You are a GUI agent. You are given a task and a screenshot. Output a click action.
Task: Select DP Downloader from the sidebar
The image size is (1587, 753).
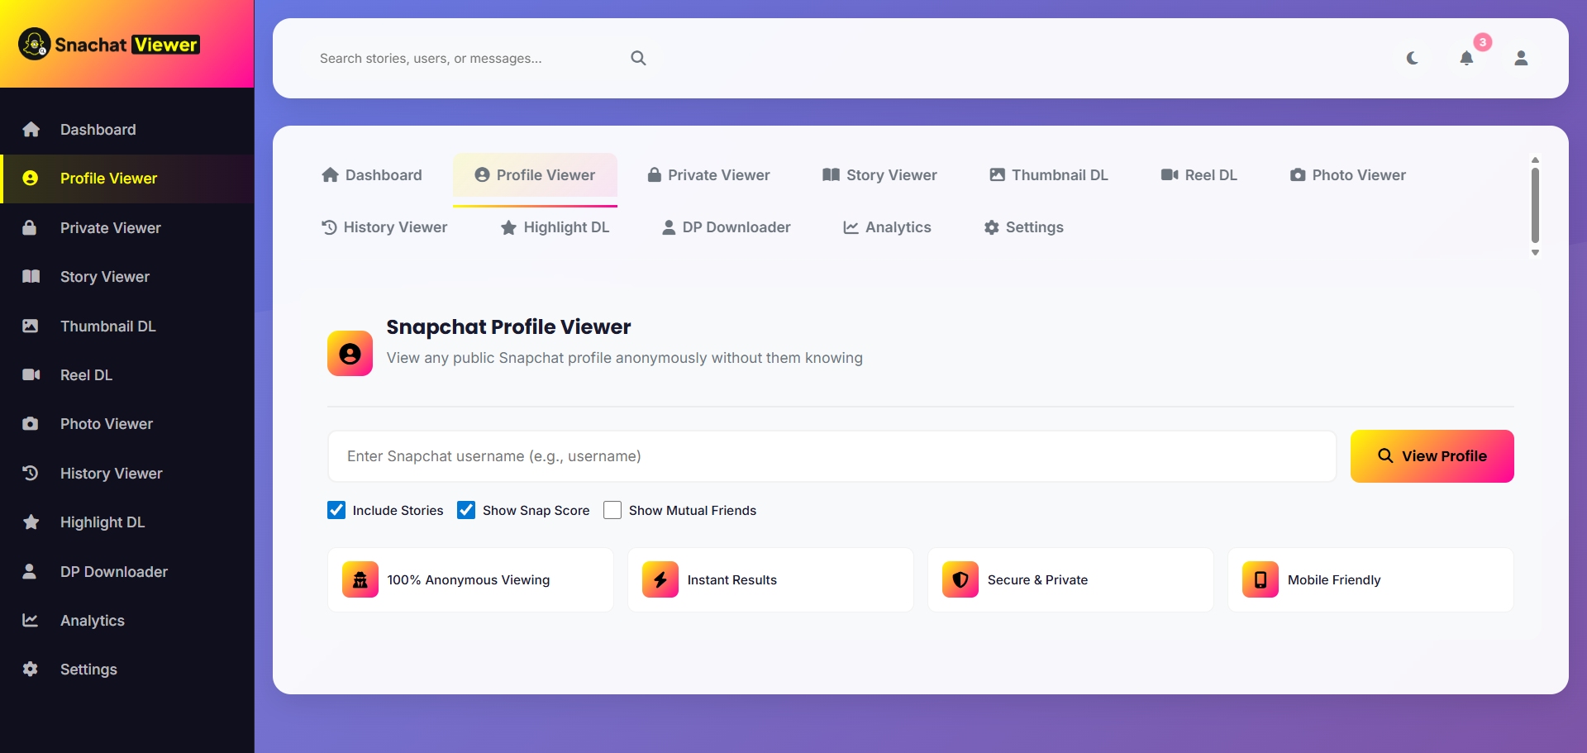(113, 571)
